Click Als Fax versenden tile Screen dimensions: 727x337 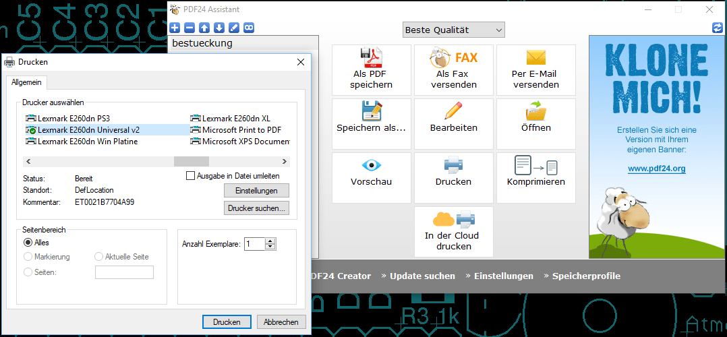point(453,69)
